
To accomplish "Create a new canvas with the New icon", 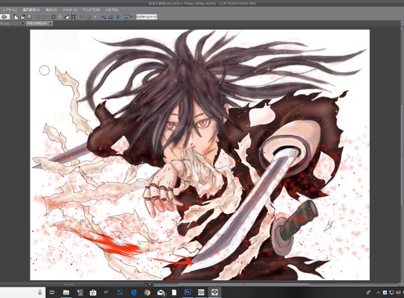I will [x=16, y=17].
